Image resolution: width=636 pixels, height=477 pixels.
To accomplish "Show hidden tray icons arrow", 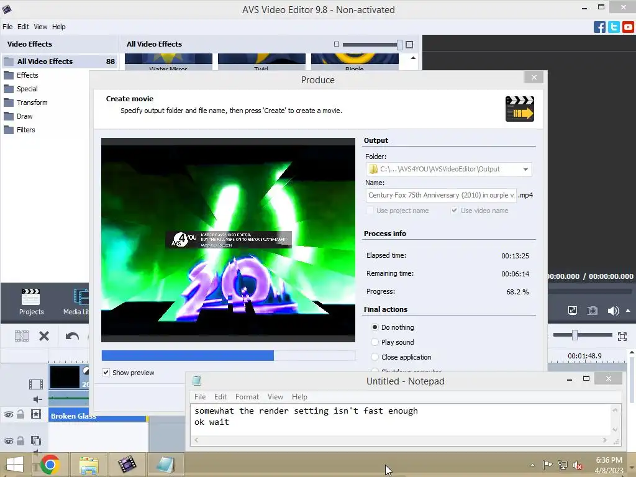I will 532,465.
